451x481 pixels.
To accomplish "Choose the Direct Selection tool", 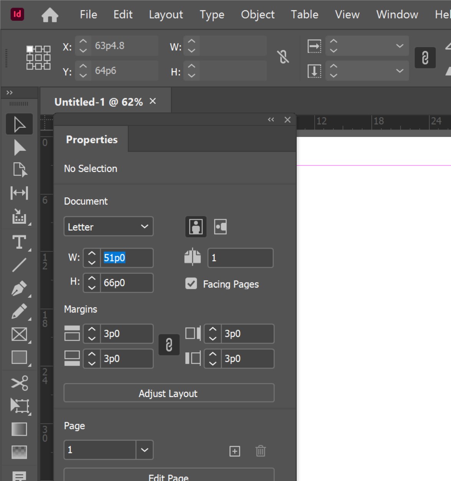I will (19, 147).
